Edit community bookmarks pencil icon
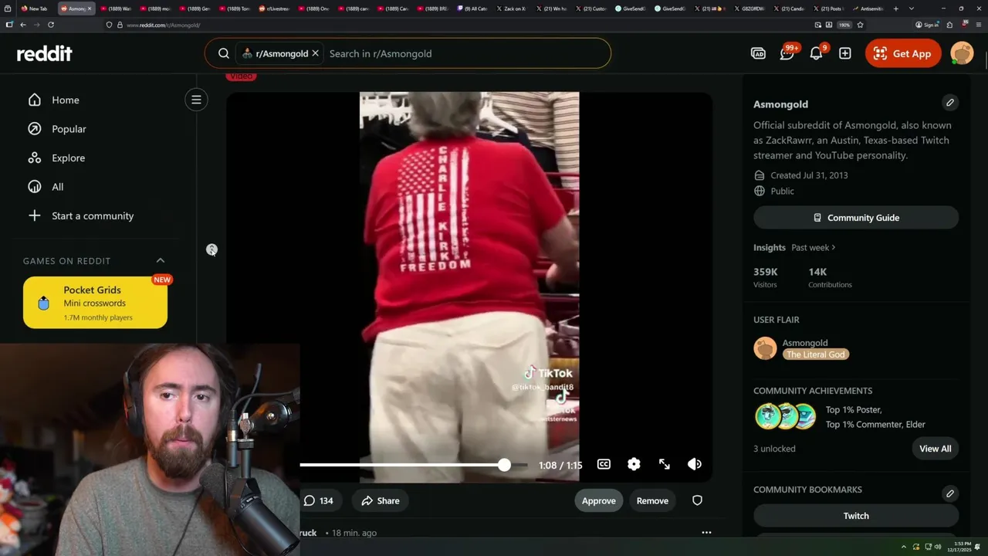 tap(950, 493)
